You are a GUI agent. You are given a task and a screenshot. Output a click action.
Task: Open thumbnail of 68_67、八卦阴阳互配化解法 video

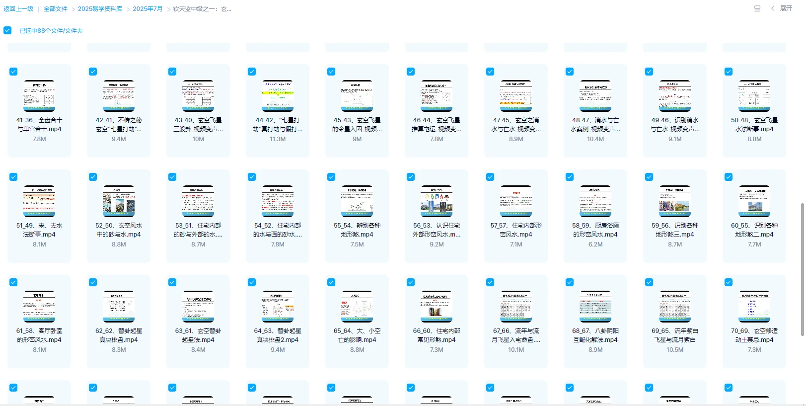coord(595,306)
